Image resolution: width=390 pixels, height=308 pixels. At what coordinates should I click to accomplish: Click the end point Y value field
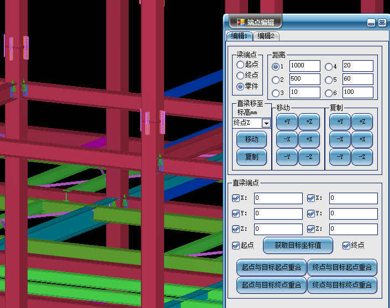[x=354, y=214]
